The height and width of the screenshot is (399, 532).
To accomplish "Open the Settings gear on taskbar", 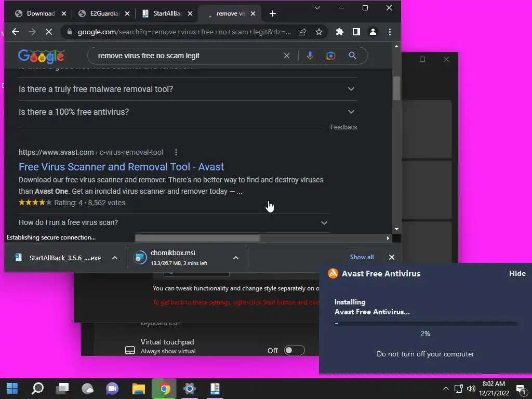I will click(189, 389).
